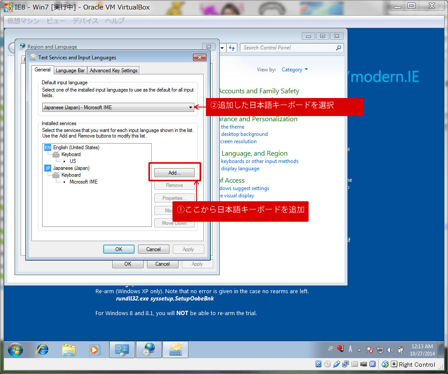448x374 pixels.
Task: Click the VirtualBox video capture indicator
Action: click(363, 364)
